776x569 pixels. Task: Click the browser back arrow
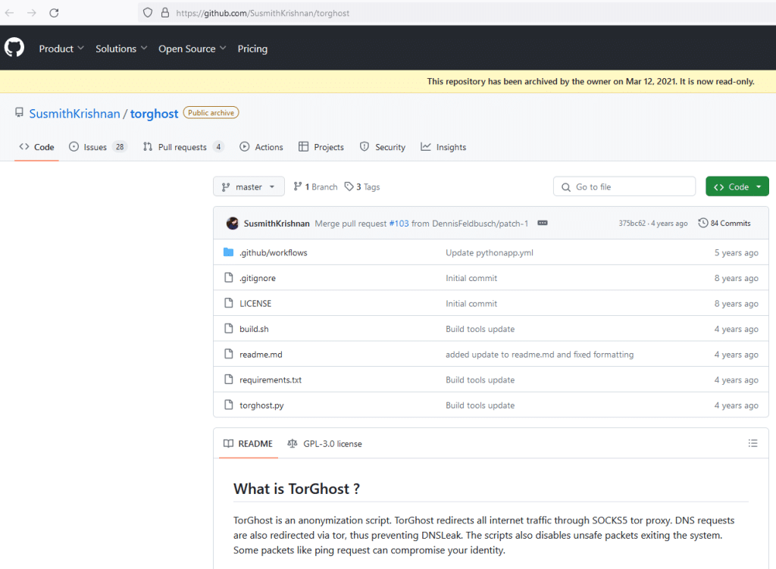click(x=9, y=13)
